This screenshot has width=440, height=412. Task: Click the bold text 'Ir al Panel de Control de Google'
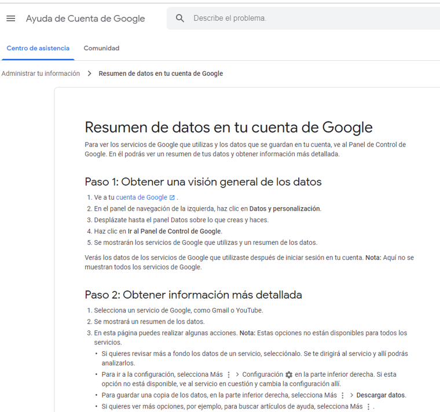[x=174, y=231]
